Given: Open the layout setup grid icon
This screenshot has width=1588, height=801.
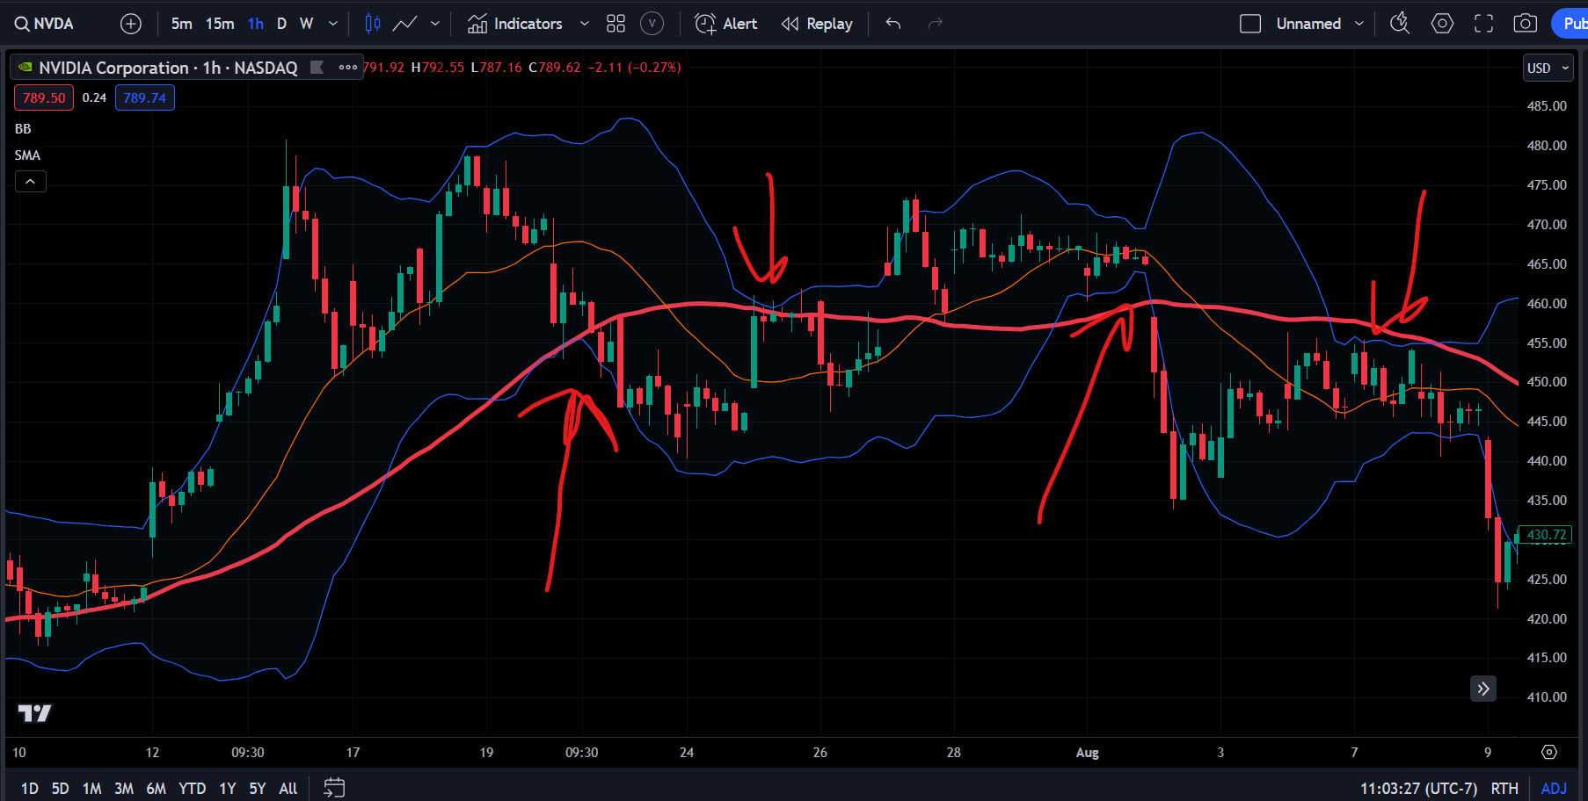Looking at the screenshot, I should [616, 24].
